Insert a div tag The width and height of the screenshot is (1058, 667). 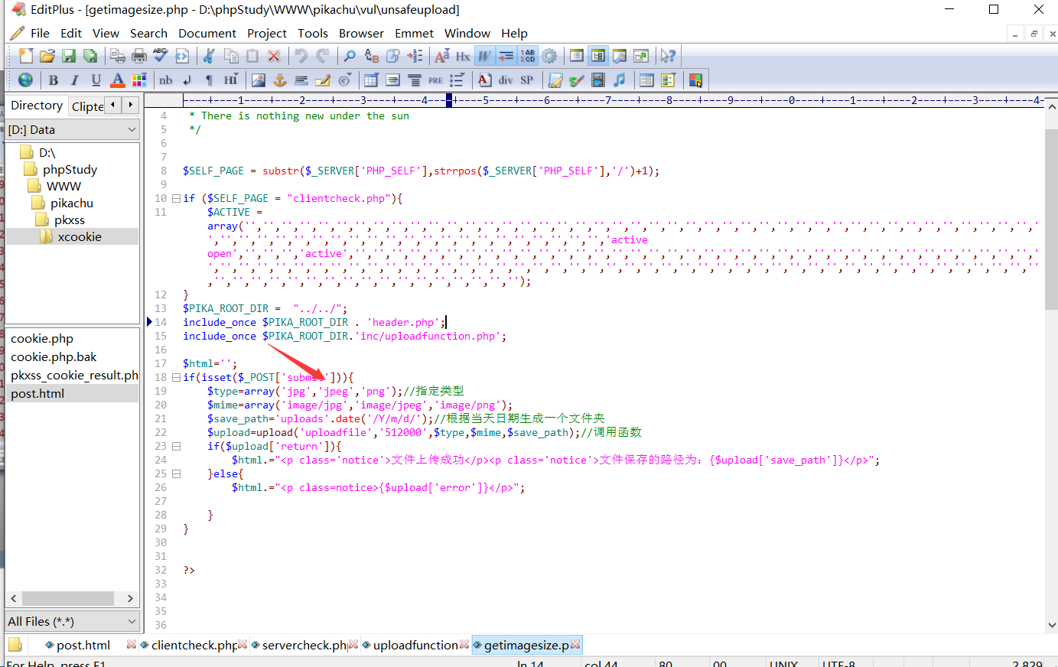point(506,80)
